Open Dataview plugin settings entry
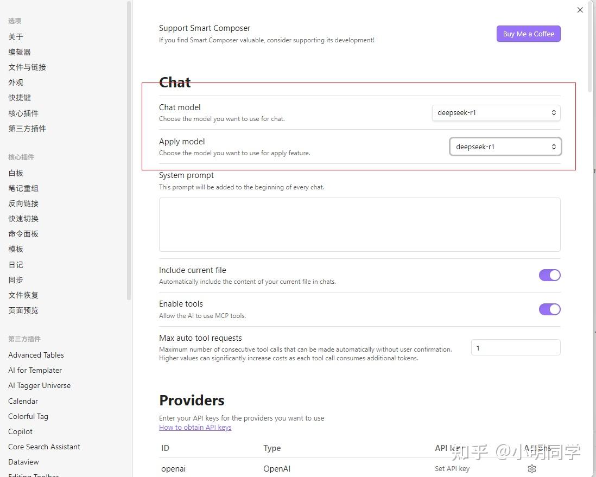The width and height of the screenshot is (596, 477). [x=23, y=462]
